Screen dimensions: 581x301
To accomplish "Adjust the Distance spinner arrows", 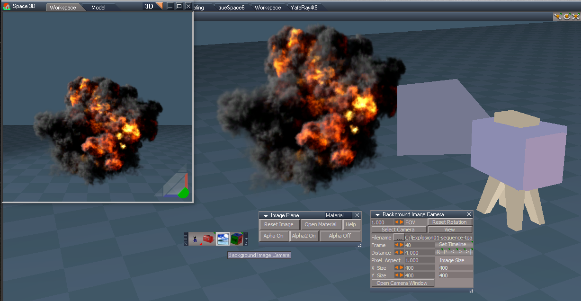I will (x=399, y=253).
